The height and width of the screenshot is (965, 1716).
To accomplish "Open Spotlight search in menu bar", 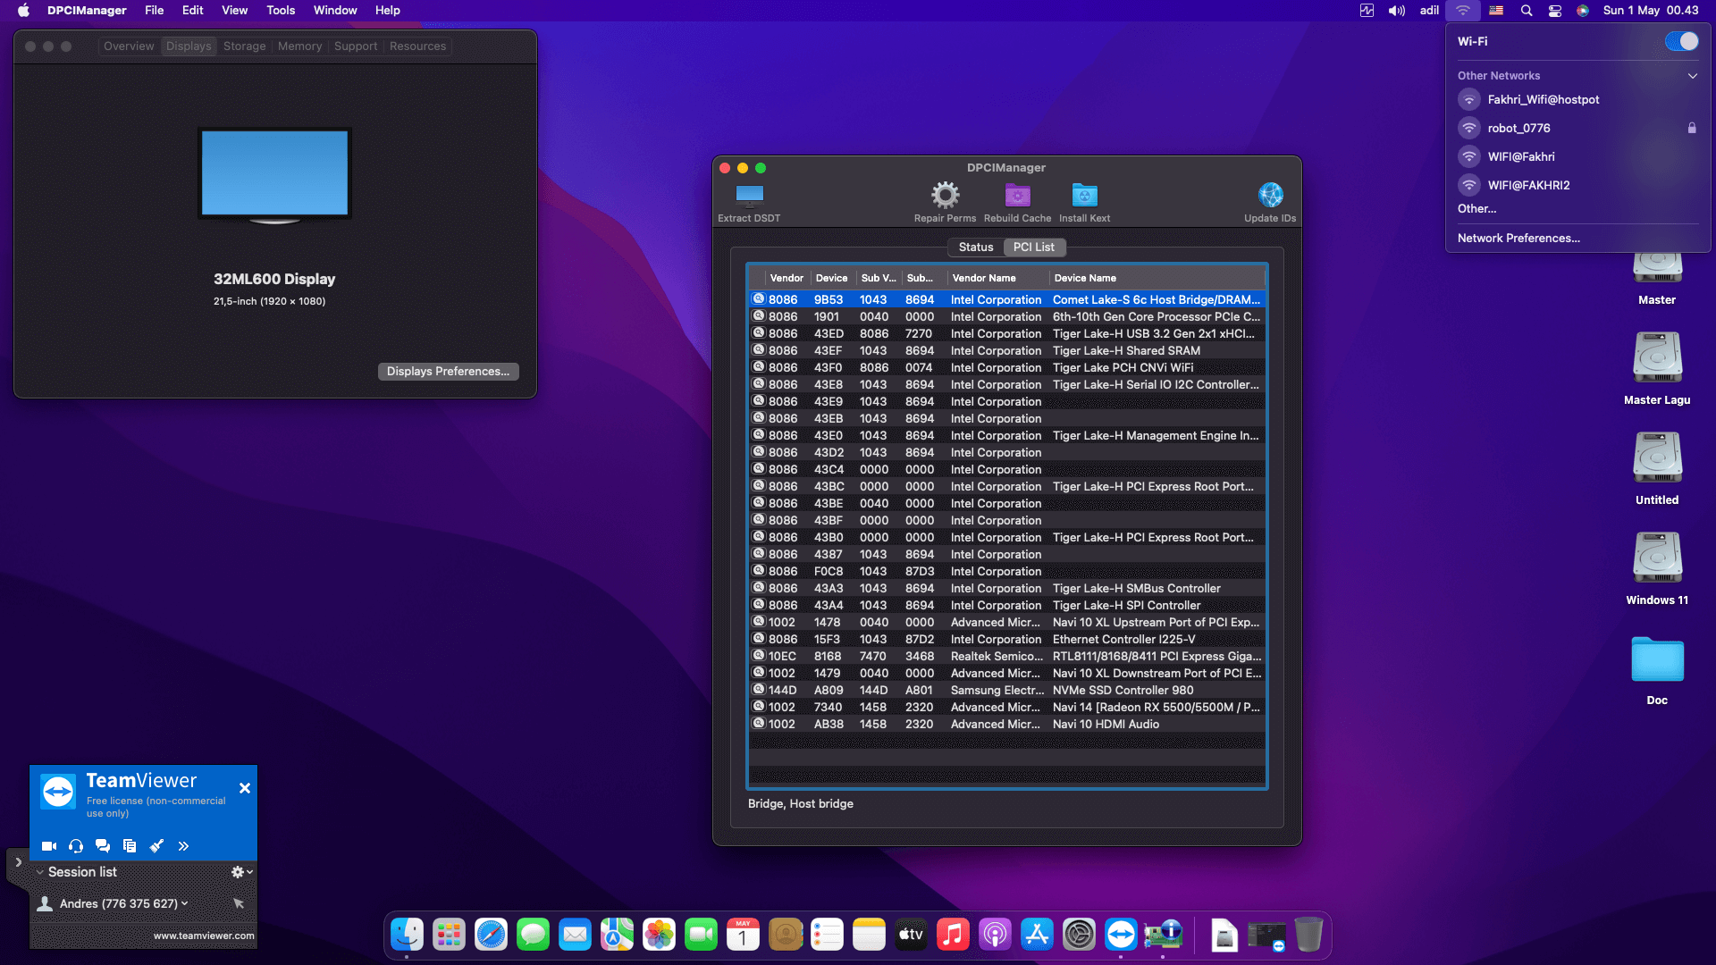I will click(x=1527, y=11).
